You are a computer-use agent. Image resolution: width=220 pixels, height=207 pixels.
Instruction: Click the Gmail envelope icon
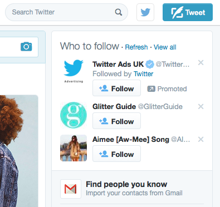[71, 189]
